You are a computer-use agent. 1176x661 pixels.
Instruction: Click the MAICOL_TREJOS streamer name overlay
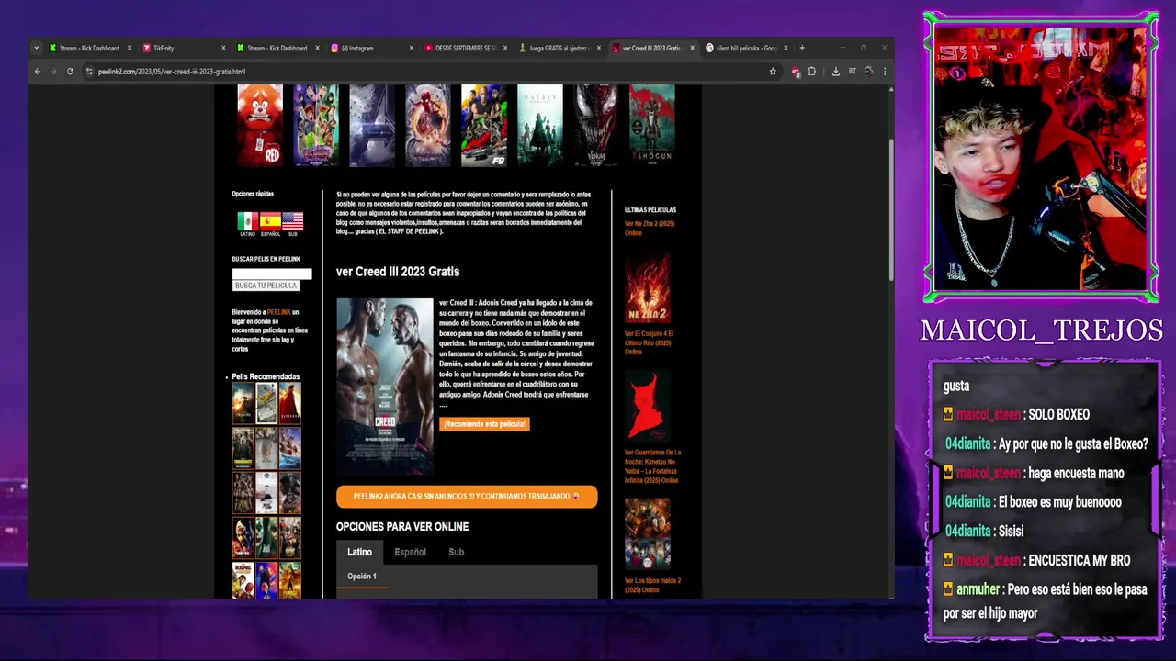pyautogui.click(x=1042, y=330)
